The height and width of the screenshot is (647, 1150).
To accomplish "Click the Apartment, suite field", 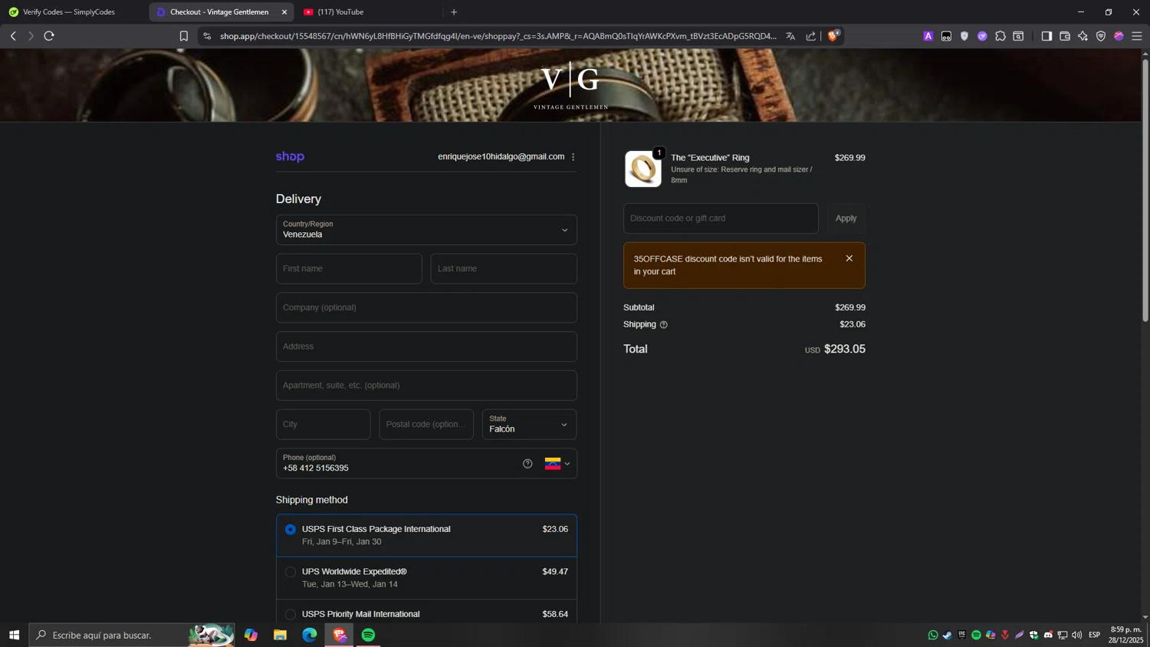I will coord(426,386).
